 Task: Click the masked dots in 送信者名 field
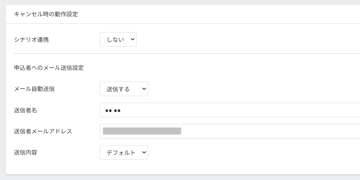click(x=113, y=111)
